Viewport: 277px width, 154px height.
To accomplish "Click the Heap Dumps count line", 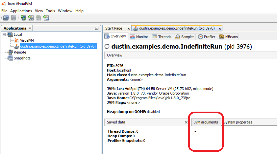I will click(x=121, y=136).
